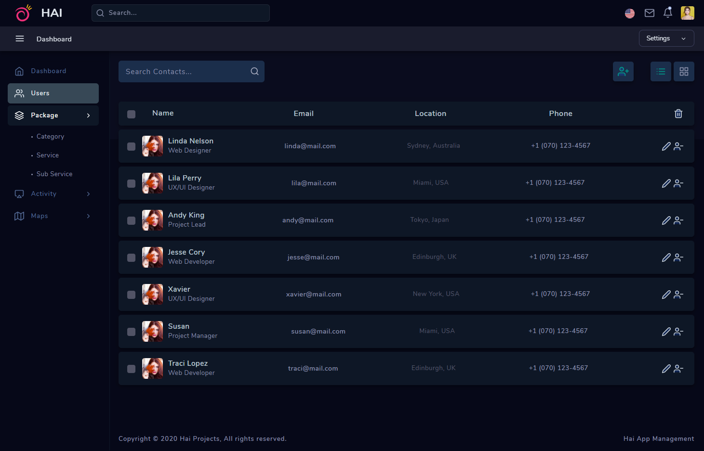Screen dimensions: 704x451
Task: Switch to grid view icon
Action: click(x=684, y=72)
